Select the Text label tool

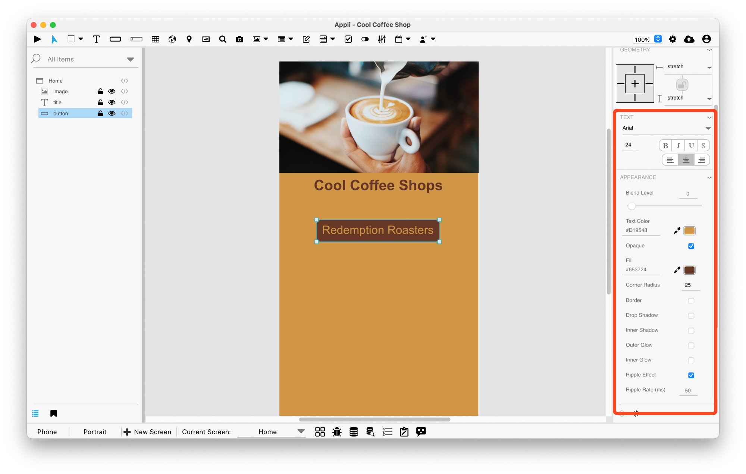[x=96, y=39]
